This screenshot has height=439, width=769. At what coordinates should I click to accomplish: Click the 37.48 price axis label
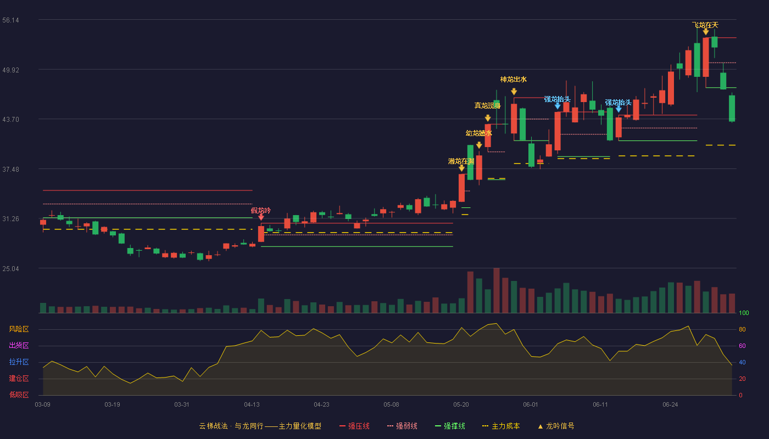coord(10,169)
